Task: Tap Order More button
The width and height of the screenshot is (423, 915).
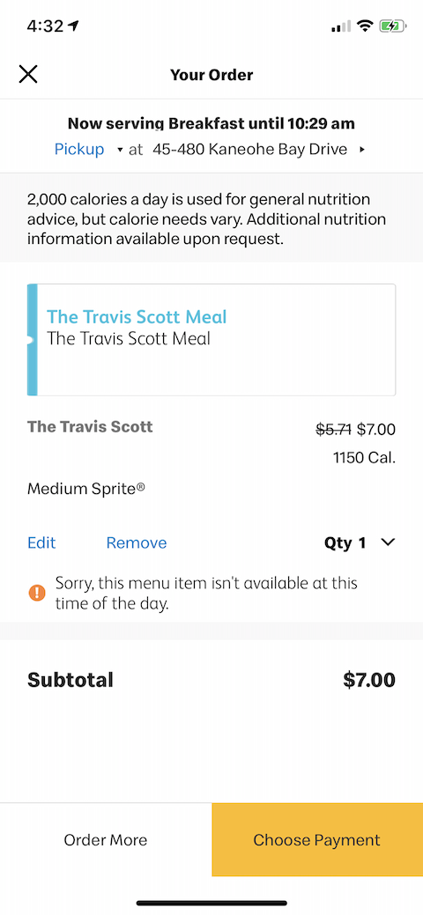Action: 106,840
